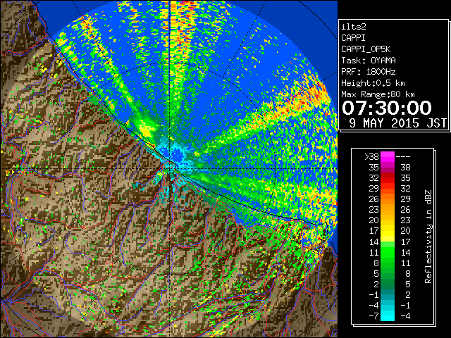Click the cyan -7 dBZ legend color
451x338 pixels.
click(x=388, y=315)
